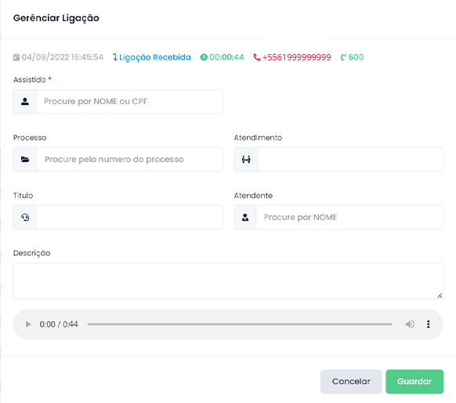Click the green clock duration icon
456x403 pixels.
click(x=204, y=57)
